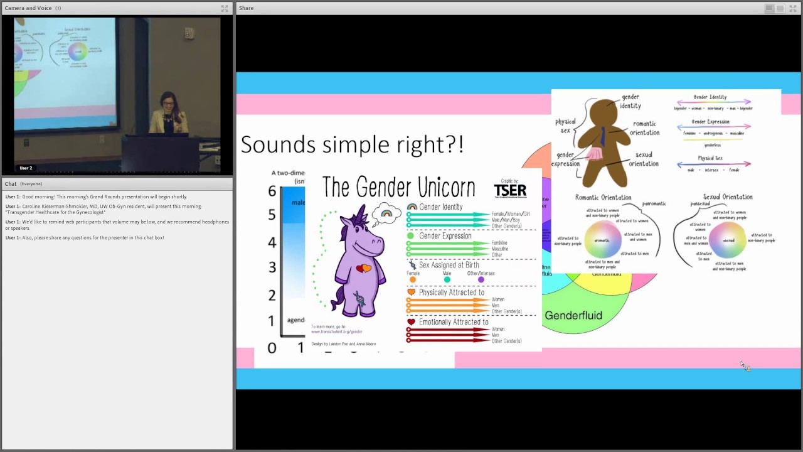Select the presenter webcam video feed

(x=117, y=95)
